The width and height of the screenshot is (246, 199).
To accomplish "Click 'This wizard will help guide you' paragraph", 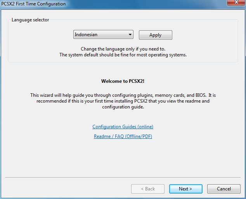I will [x=123, y=101].
